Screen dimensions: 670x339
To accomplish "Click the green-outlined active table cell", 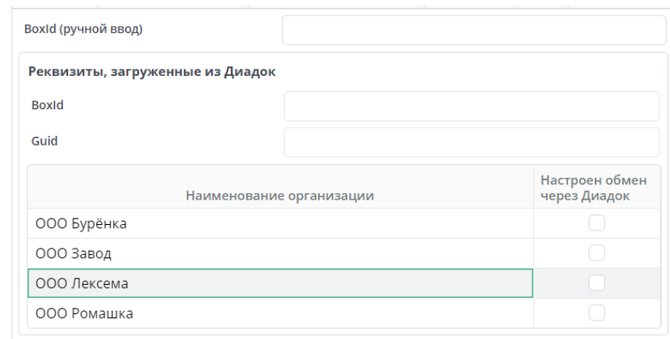I will pos(280,283).
